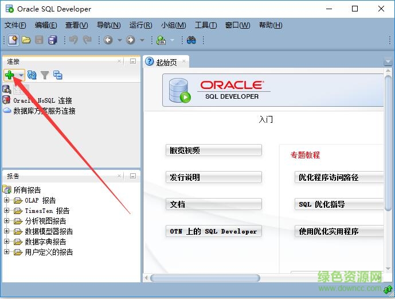Click the vertical scrollbar thumb
395x299 pixels.
pyautogui.click(x=388, y=143)
